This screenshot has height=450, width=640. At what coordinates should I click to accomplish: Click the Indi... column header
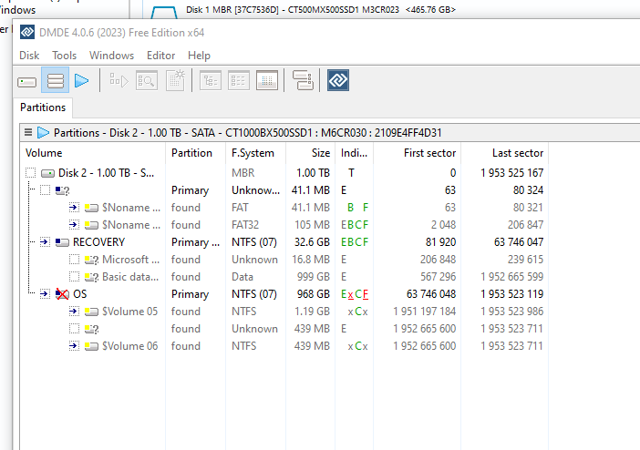point(354,153)
